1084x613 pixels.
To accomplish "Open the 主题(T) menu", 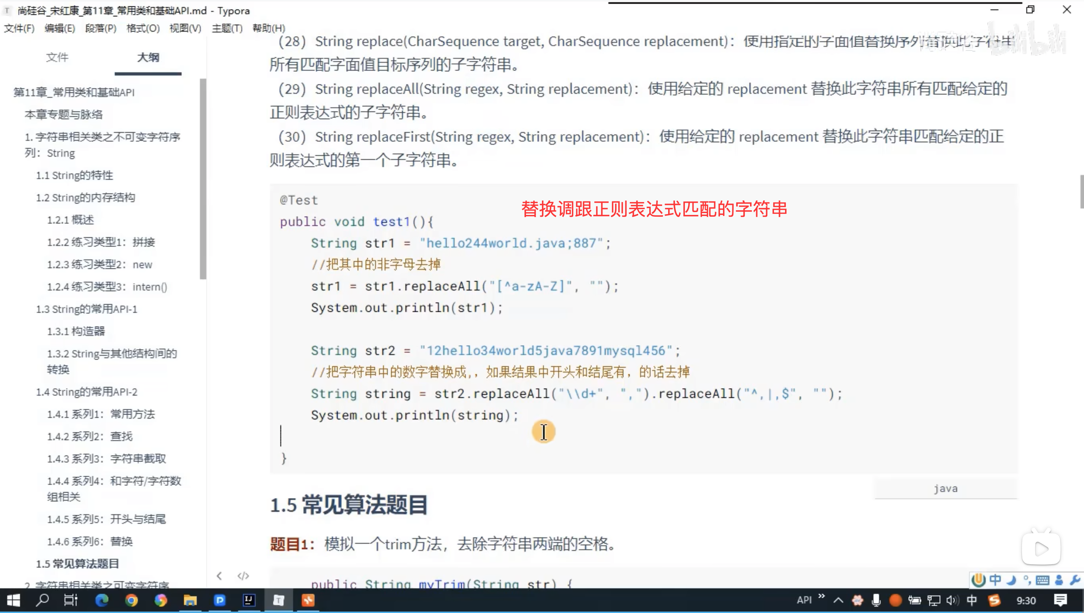I will point(227,28).
